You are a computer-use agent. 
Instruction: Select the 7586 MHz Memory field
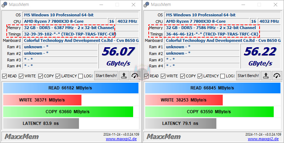click(x=222, y=28)
